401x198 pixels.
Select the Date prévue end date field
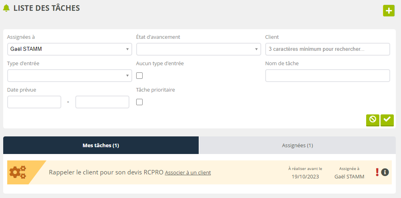(102, 102)
